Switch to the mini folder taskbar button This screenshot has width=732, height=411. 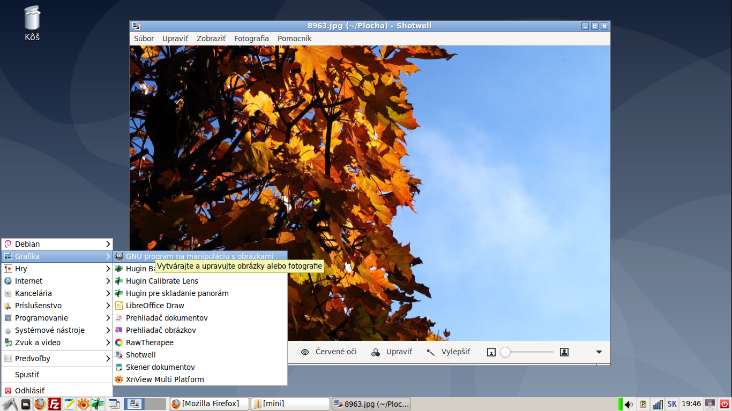[x=290, y=404]
